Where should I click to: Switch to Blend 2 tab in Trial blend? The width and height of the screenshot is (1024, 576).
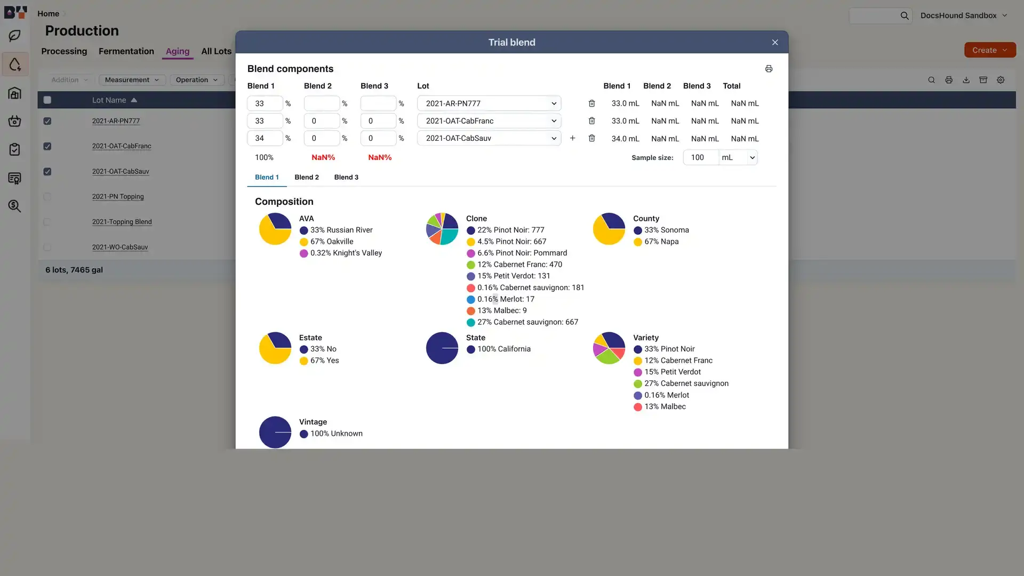307,177
